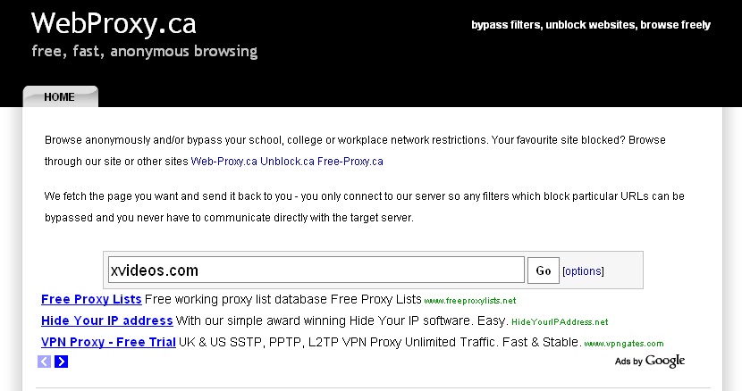Visit the www.freeproxylists.net URL
This screenshot has height=391, width=742.
(470, 301)
